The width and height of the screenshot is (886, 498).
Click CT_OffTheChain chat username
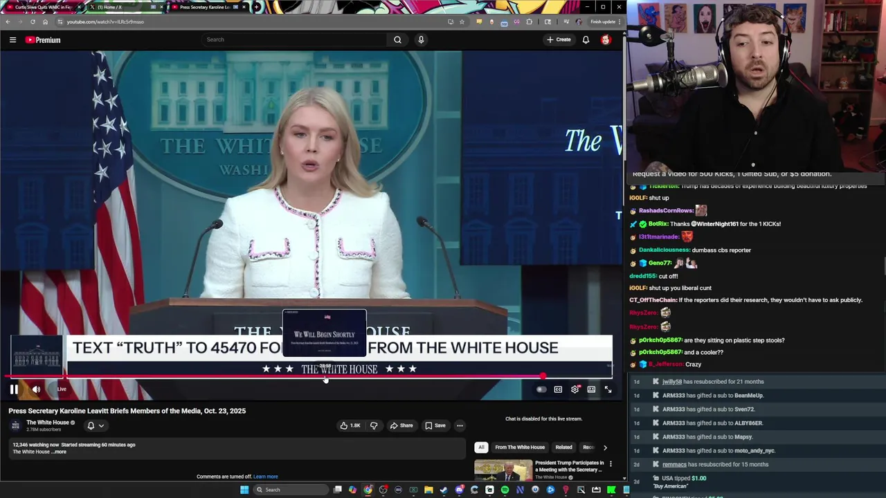(x=653, y=300)
